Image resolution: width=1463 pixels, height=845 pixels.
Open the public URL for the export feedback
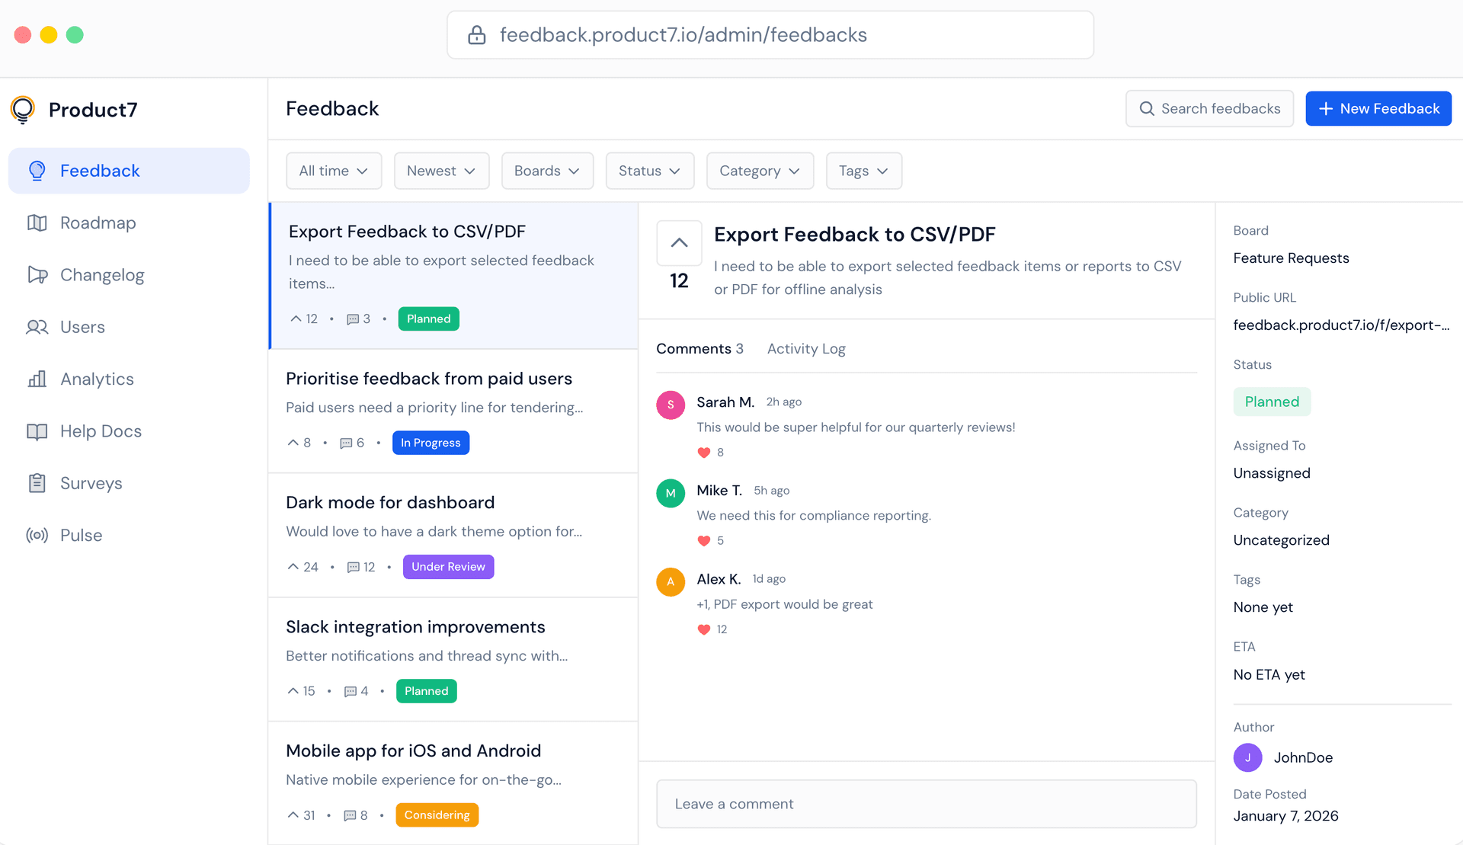point(1341,325)
